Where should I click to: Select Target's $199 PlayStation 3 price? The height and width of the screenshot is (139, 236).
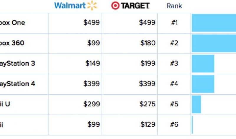[148, 63]
